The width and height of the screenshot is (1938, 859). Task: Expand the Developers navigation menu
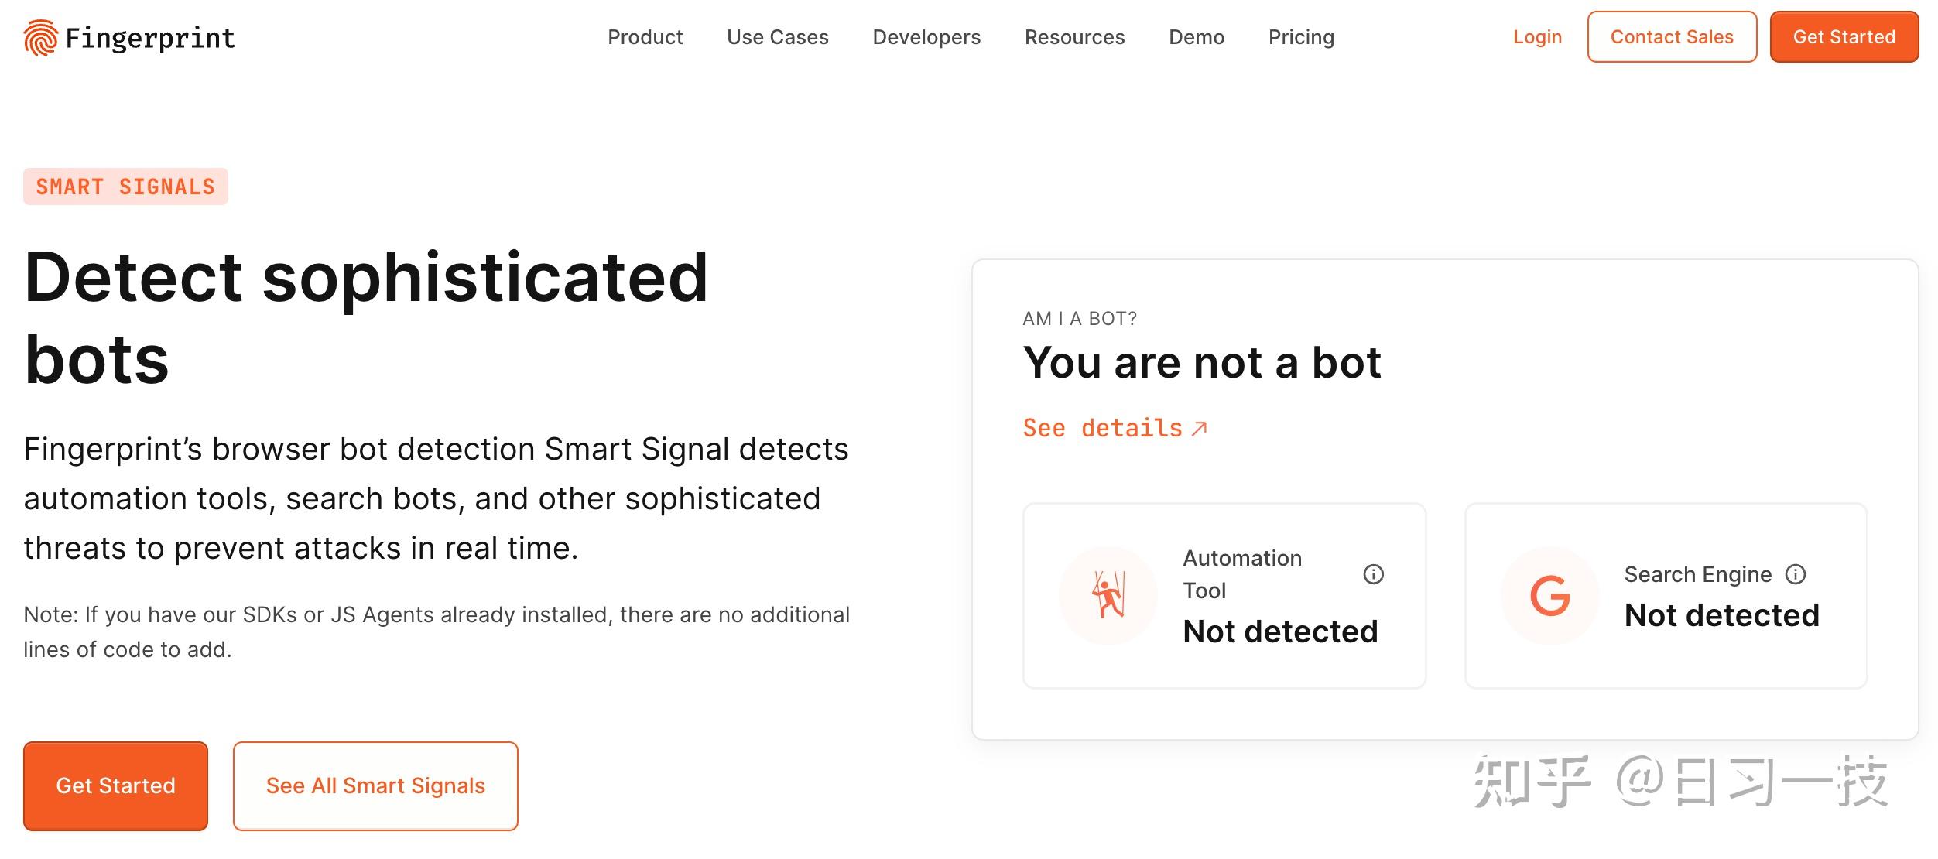click(926, 37)
